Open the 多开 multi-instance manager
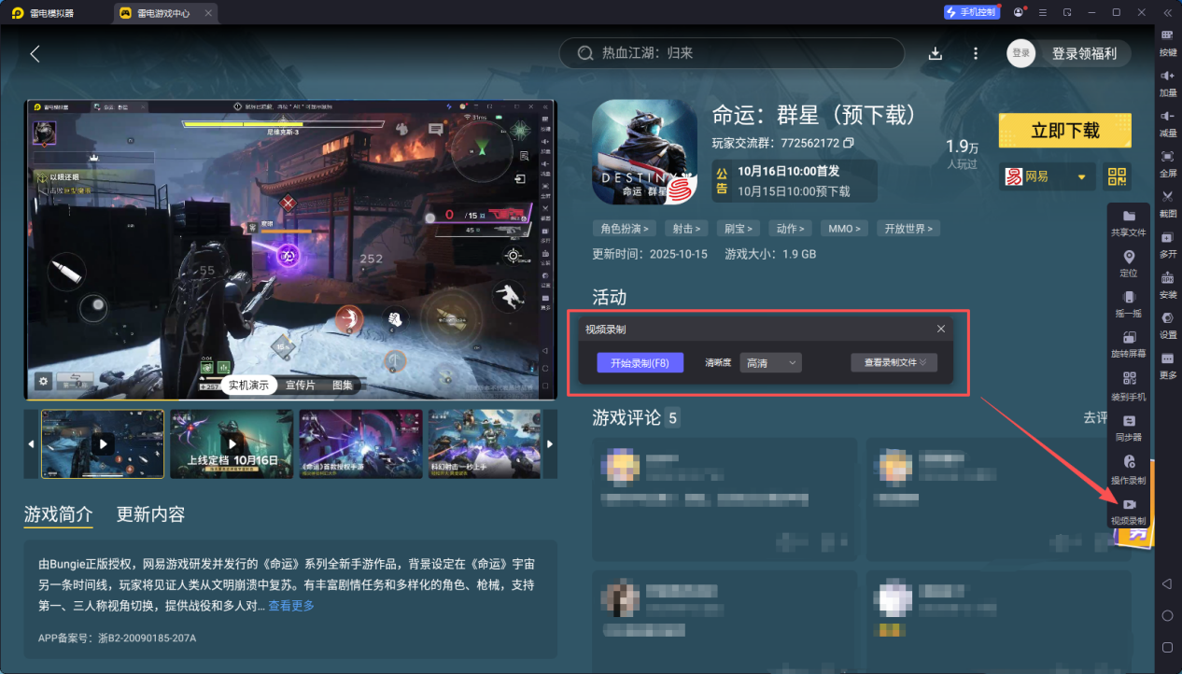1182x674 pixels. (x=1167, y=243)
